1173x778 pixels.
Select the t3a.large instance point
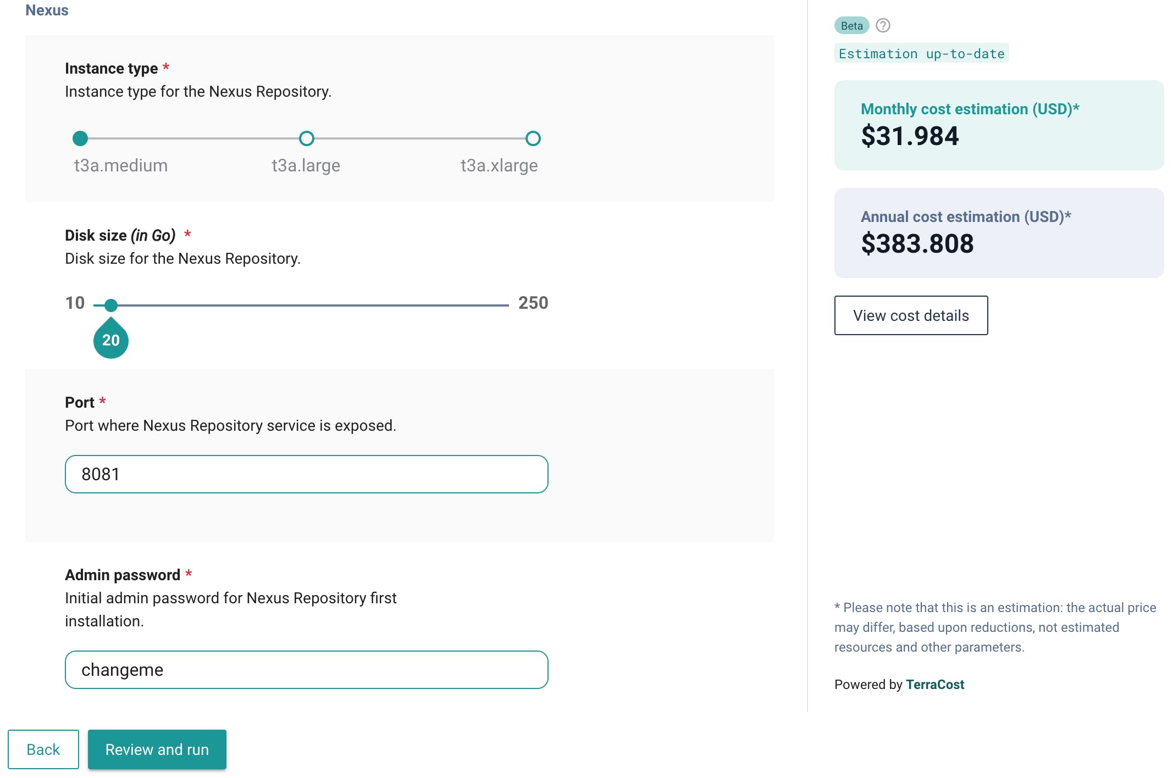(307, 138)
